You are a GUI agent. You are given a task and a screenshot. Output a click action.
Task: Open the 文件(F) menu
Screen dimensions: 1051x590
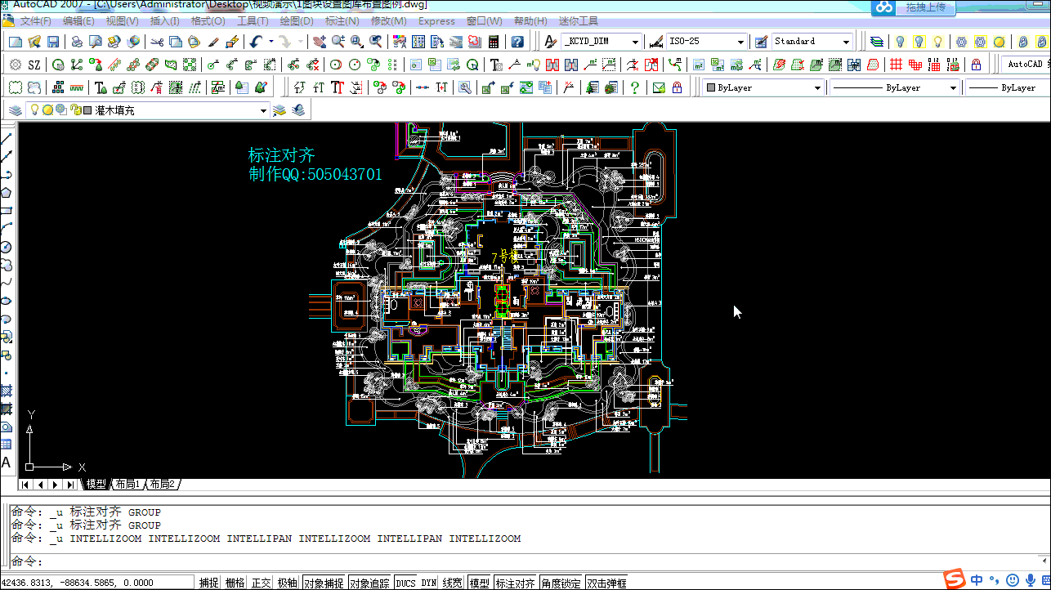pyautogui.click(x=35, y=21)
